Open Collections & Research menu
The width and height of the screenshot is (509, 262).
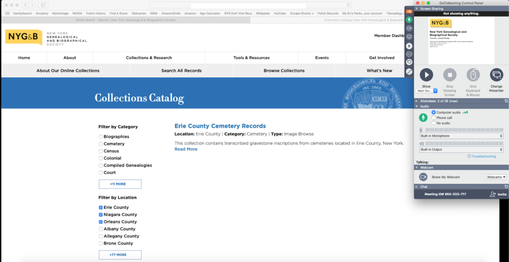tap(149, 58)
